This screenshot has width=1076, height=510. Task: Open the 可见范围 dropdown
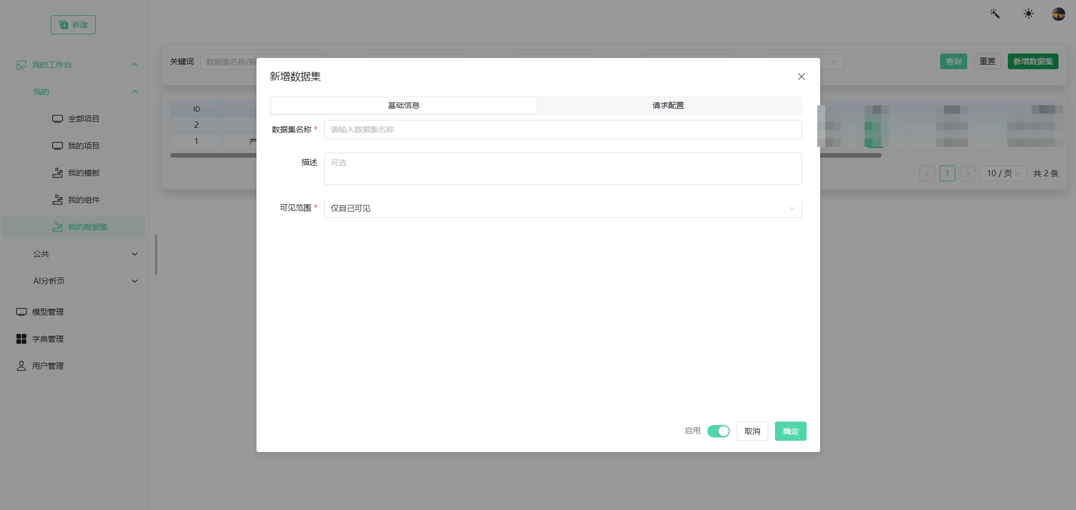point(563,208)
